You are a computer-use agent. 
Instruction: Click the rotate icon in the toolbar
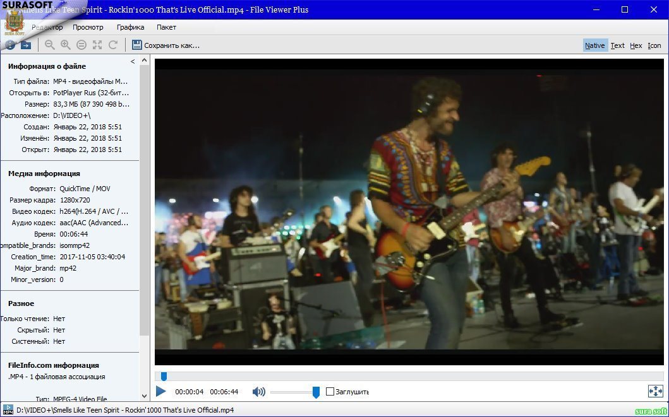113,45
